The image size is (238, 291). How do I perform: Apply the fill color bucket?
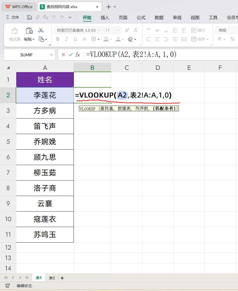click(x=106, y=39)
